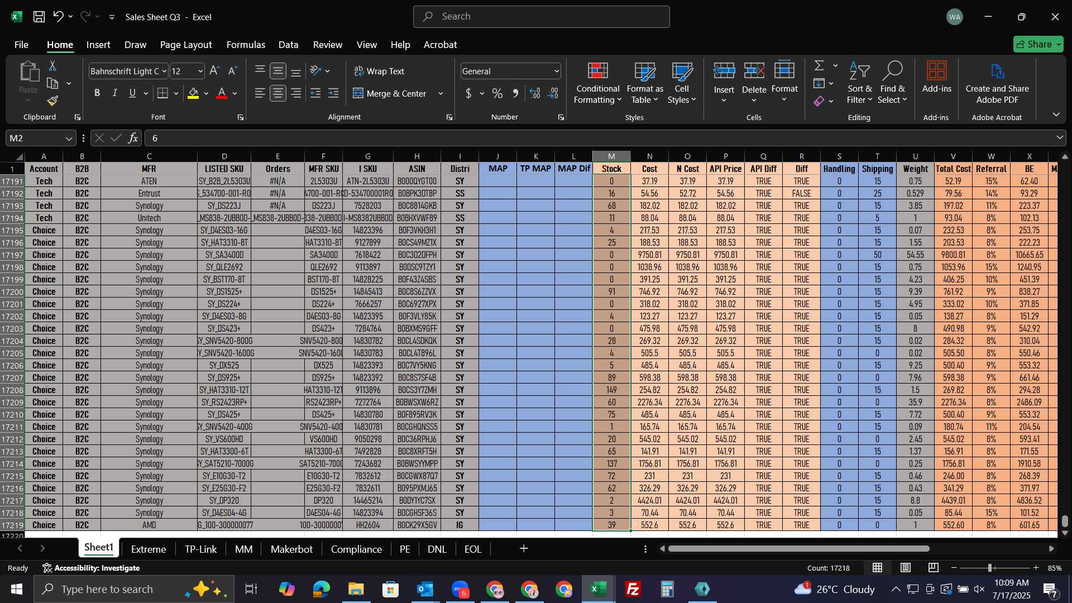The height and width of the screenshot is (603, 1072).
Task: Create and Share Adobe PDF
Action: pyautogui.click(x=997, y=83)
